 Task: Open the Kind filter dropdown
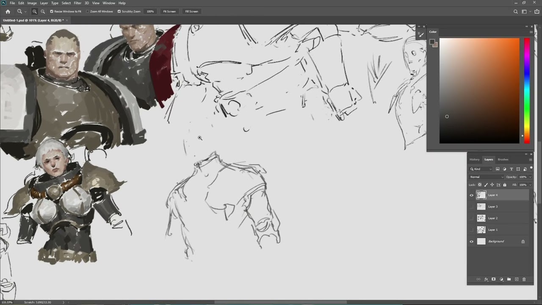tap(481, 169)
